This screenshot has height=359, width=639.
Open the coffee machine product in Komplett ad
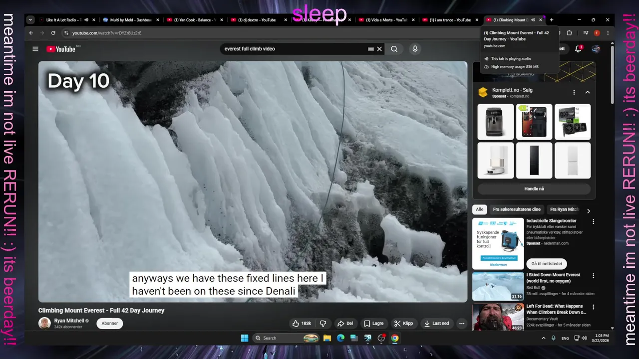496,122
